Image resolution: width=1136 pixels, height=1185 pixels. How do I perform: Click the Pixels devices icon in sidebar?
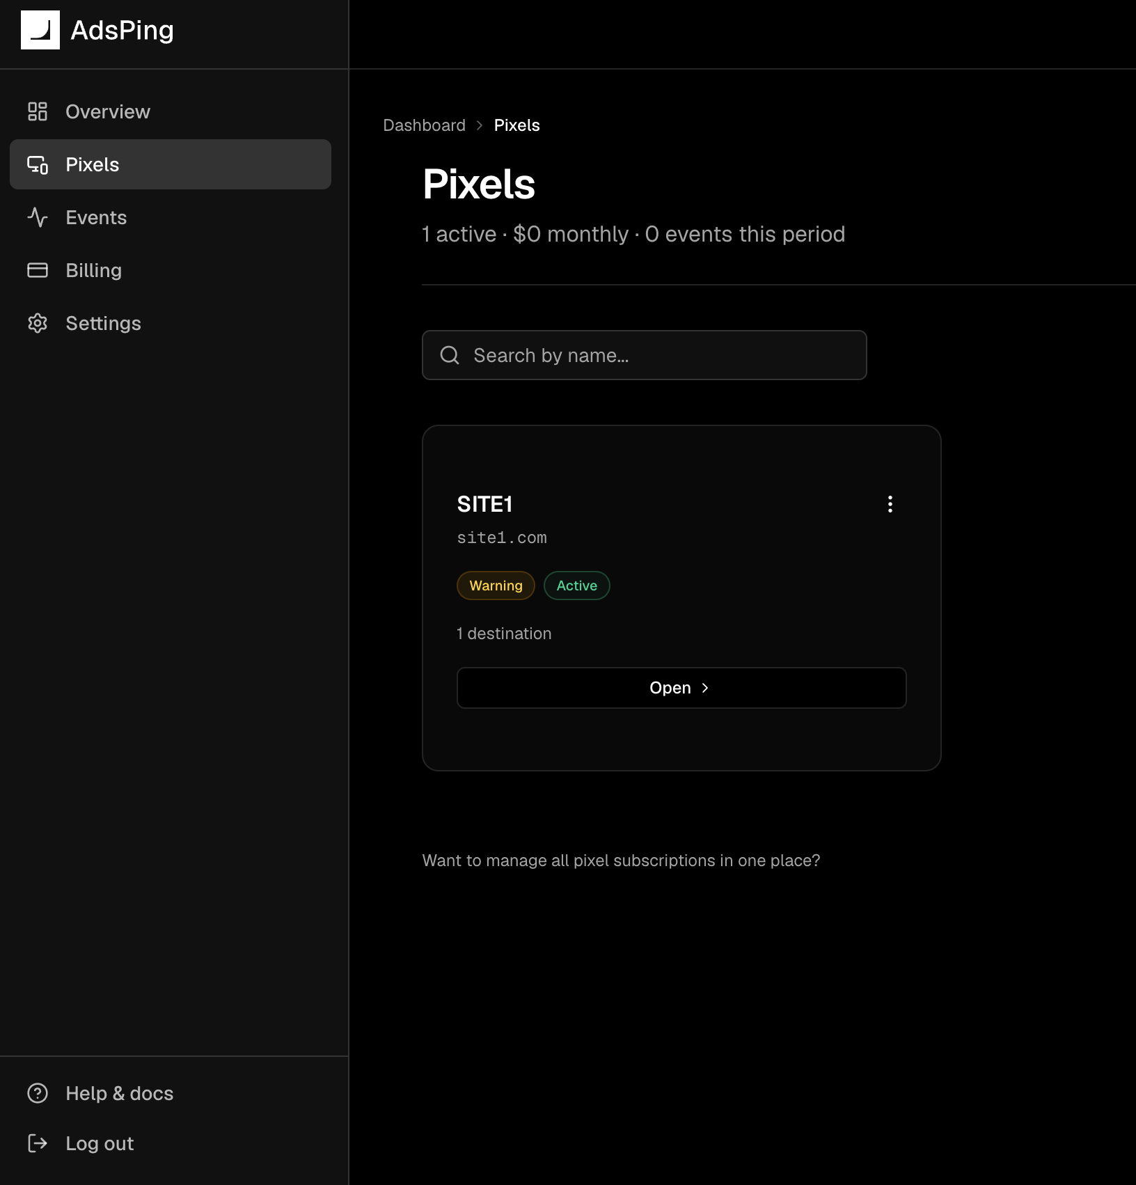point(38,164)
